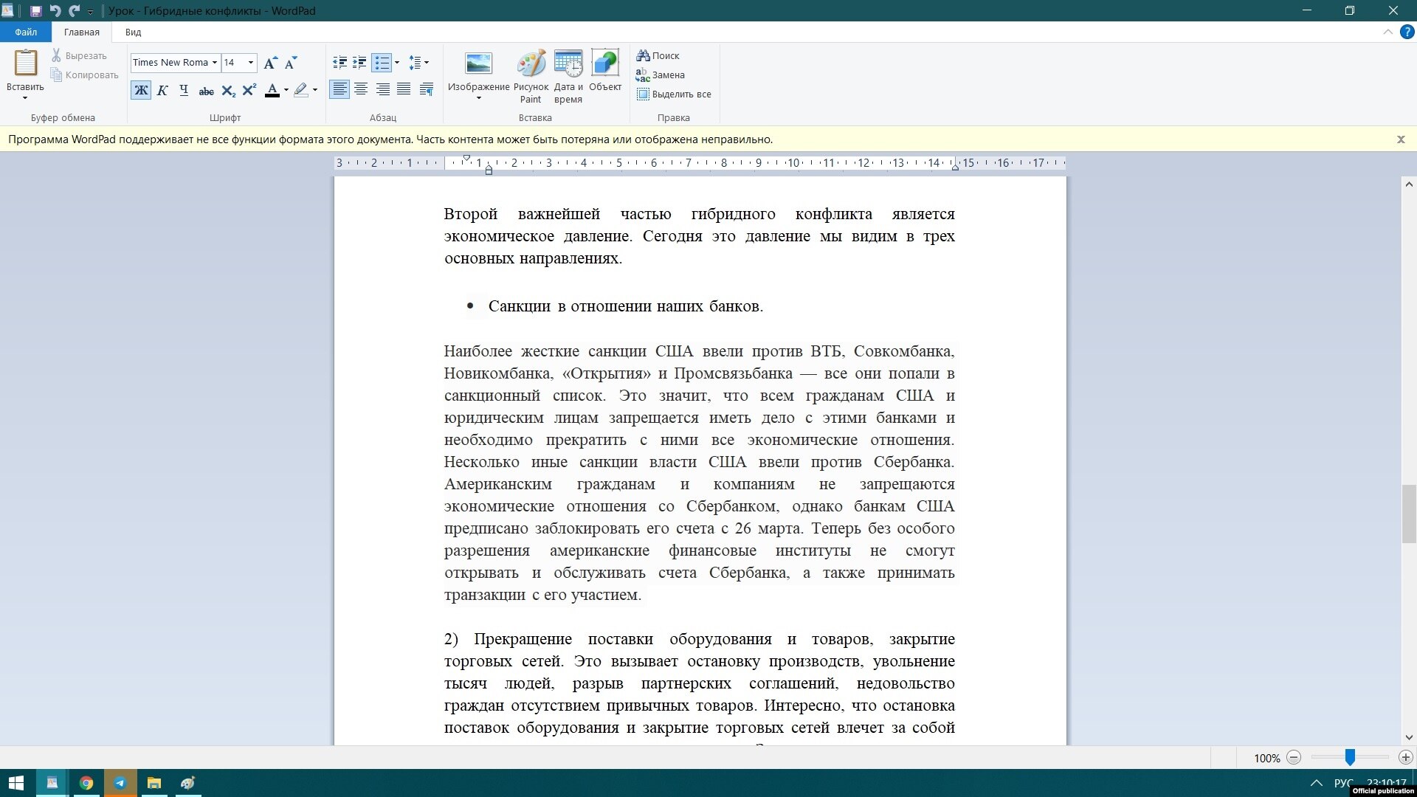Dismiss the yellow compatibility warning bar
Screen dimensions: 1417x797
(1400, 139)
